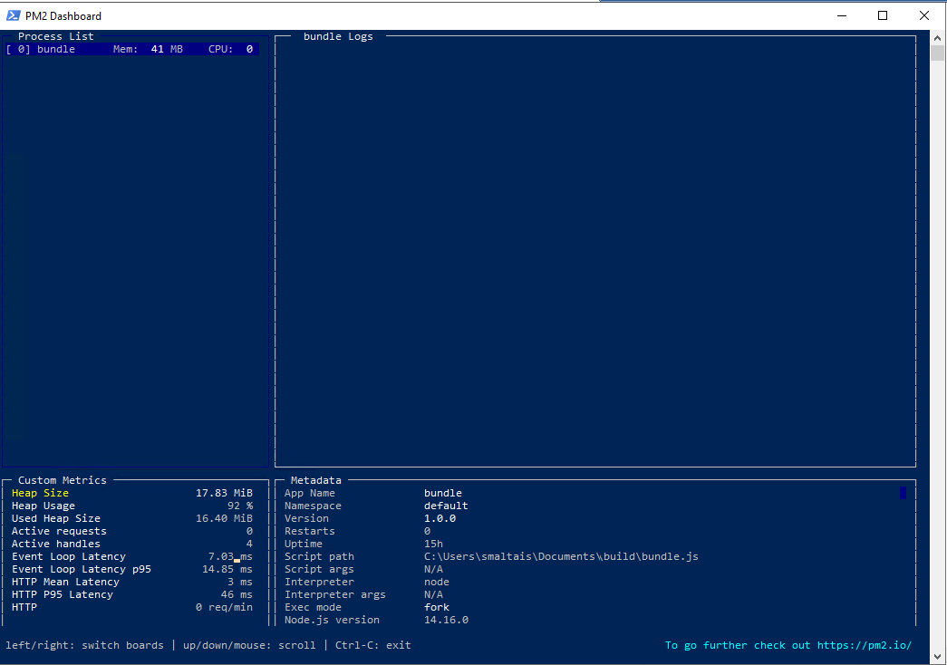The height and width of the screenshot is (665, 947).
Task: Click the Metadata panel scroll indicator
Action: [903, 493]
